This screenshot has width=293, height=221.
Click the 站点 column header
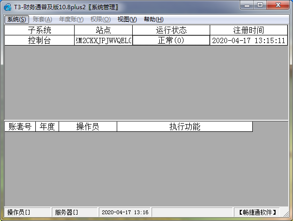pyautogui.click(x=103, y=30)
